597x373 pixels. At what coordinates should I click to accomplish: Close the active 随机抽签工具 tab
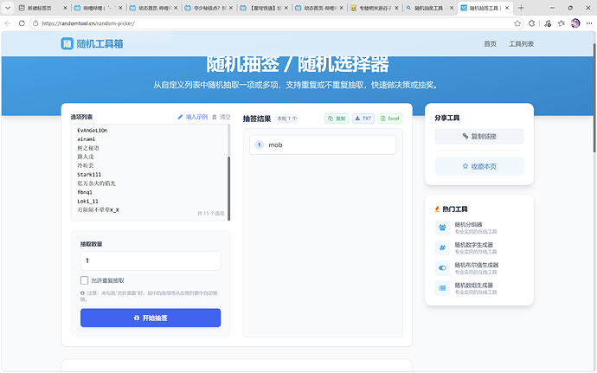pyautogui.click(x=507, y=8)
